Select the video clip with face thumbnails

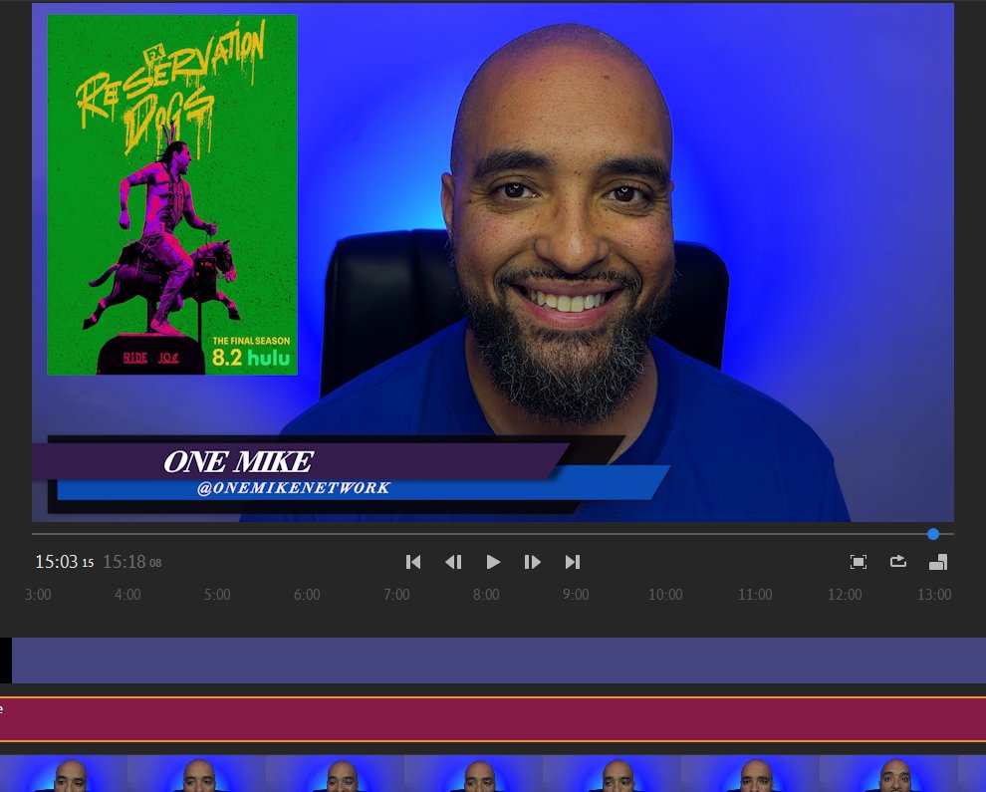pos(493,774)
